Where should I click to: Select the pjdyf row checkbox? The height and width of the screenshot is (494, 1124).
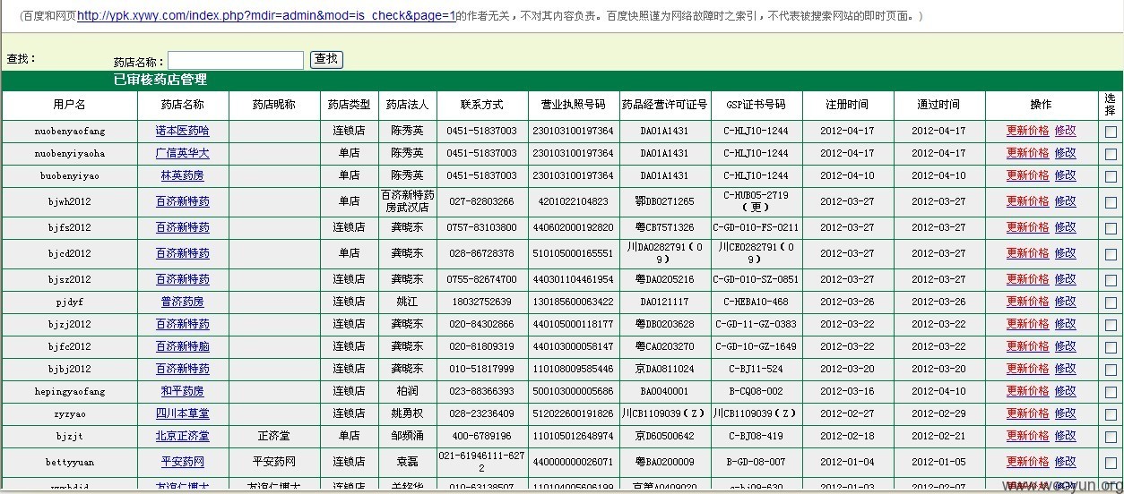click(1111, 302)
